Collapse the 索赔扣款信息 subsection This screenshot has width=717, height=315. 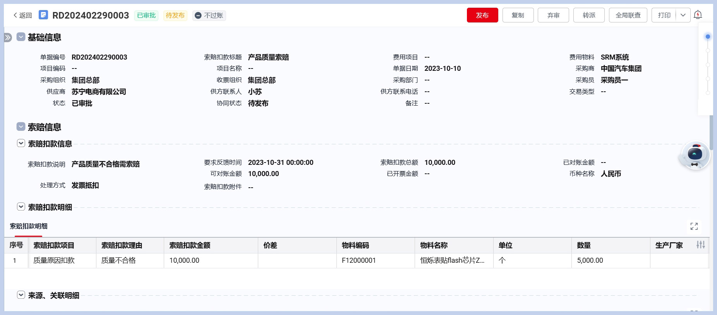(21, 144)
